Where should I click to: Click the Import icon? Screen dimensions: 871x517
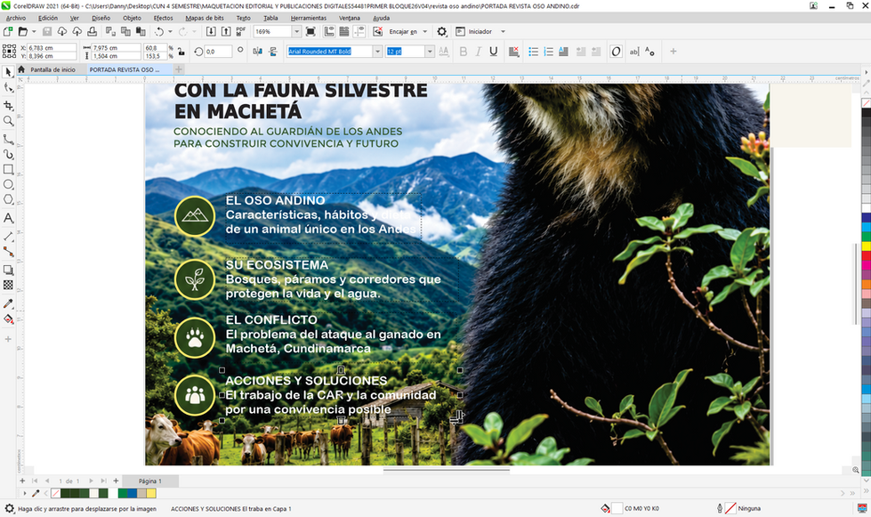(x=211, y=32)
